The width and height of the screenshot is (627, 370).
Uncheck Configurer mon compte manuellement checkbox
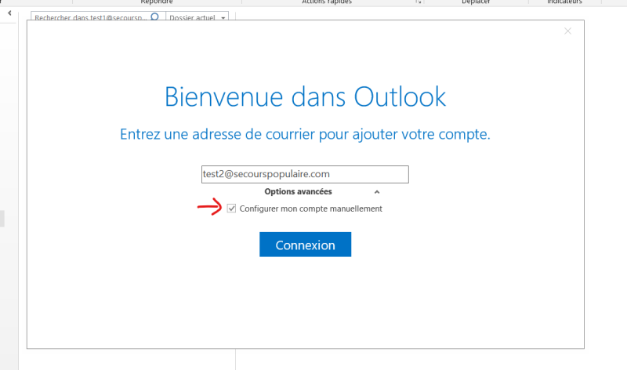click(x=231, y=209)
